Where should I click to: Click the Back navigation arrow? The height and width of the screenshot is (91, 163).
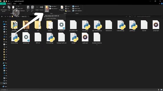point(2,16)
